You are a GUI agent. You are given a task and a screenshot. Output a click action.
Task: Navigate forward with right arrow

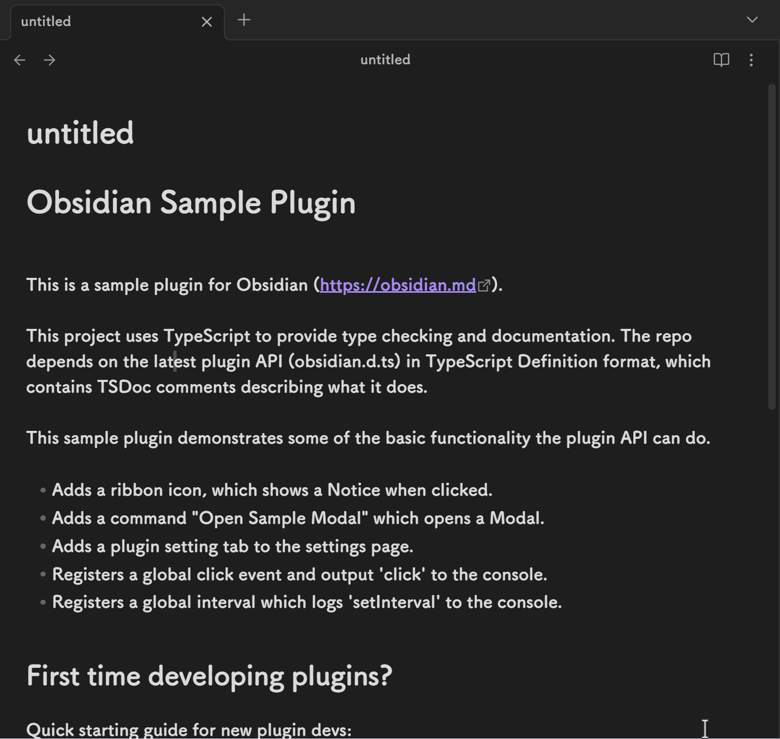(49, 60)
